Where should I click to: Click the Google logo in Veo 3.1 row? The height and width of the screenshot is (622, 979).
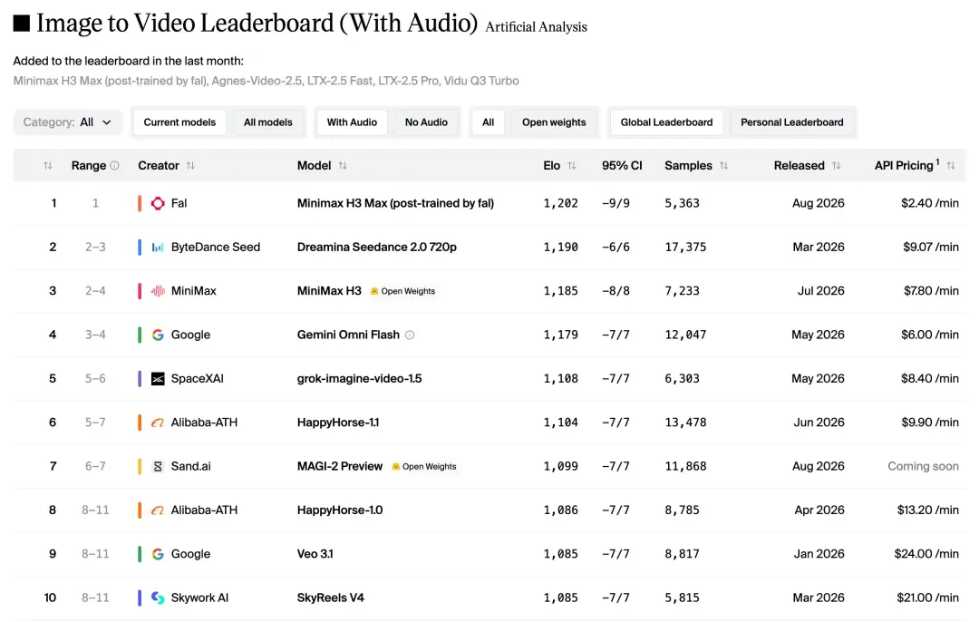[158, 554]
